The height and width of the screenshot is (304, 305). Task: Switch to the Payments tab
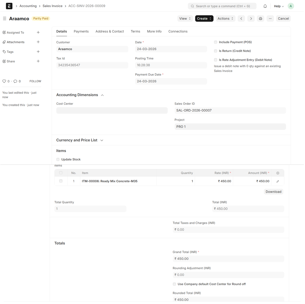(x=81, y=31)
